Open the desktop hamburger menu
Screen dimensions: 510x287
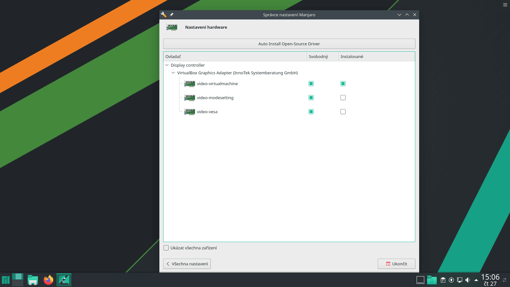point(505,5)
